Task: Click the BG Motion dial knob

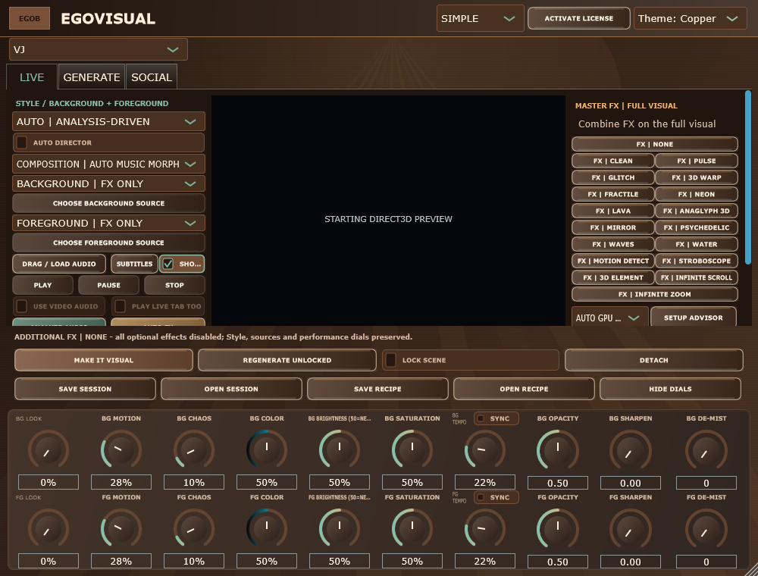Action: click(x=121, y=450)
